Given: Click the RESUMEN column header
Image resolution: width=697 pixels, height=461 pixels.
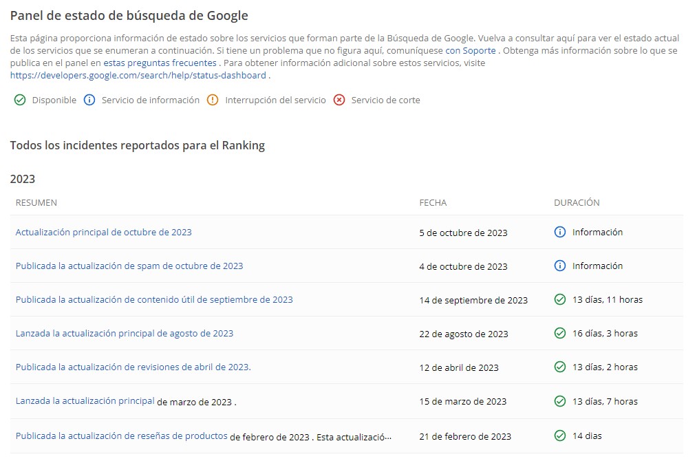Looking at the screenshot, I should (36, 203).
